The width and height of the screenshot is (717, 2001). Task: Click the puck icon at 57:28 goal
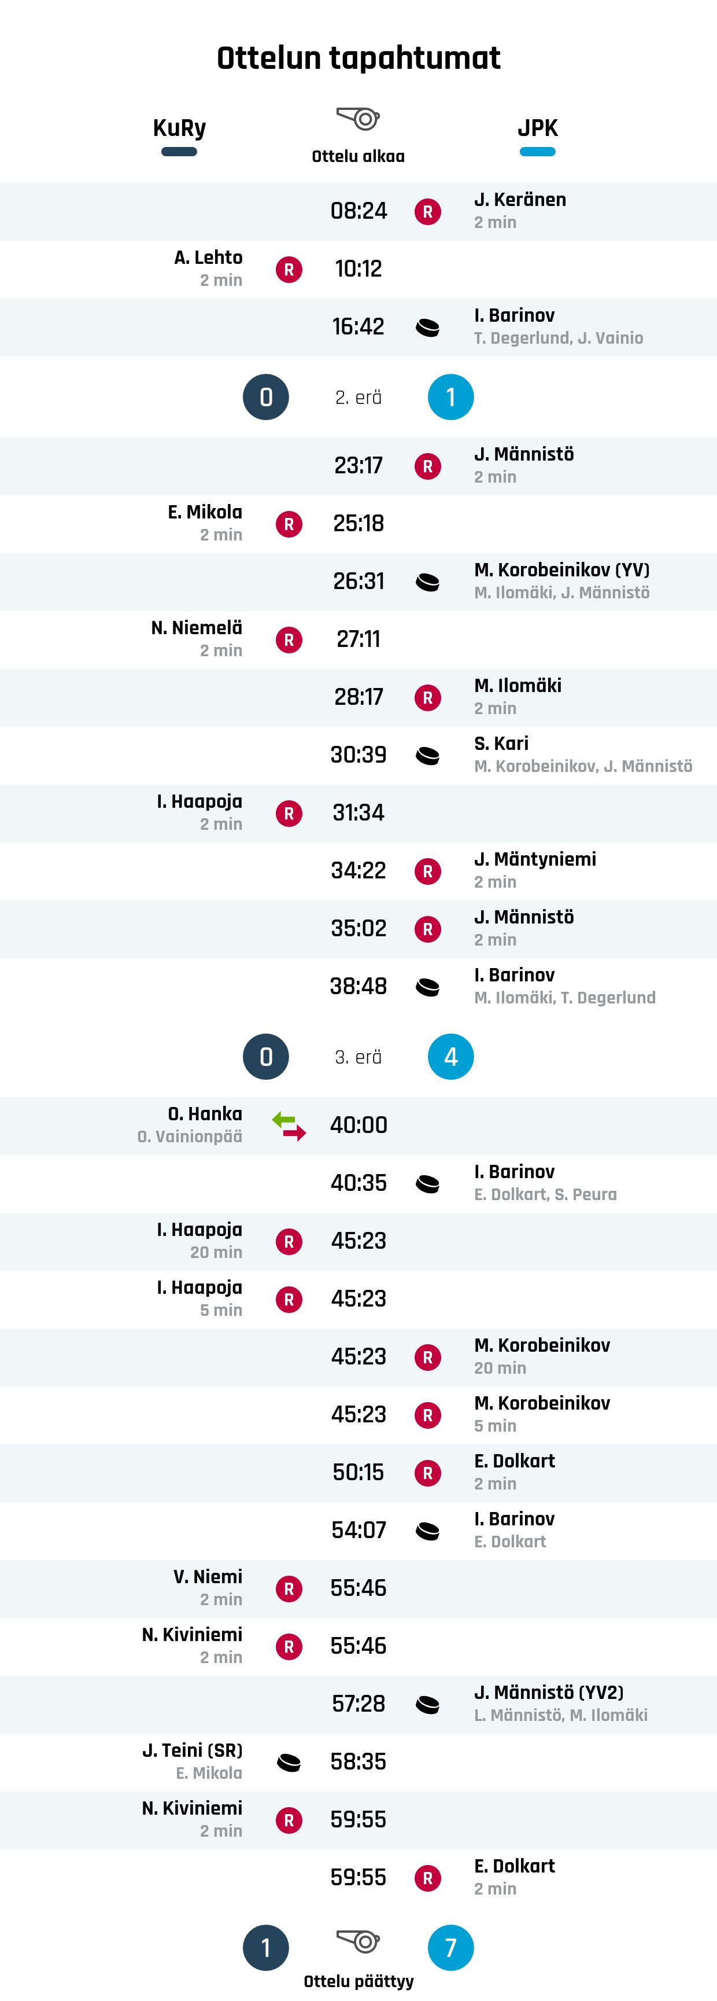click(x=427, y=1704)
